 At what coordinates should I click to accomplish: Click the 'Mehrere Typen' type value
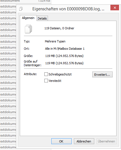(55, 41)
